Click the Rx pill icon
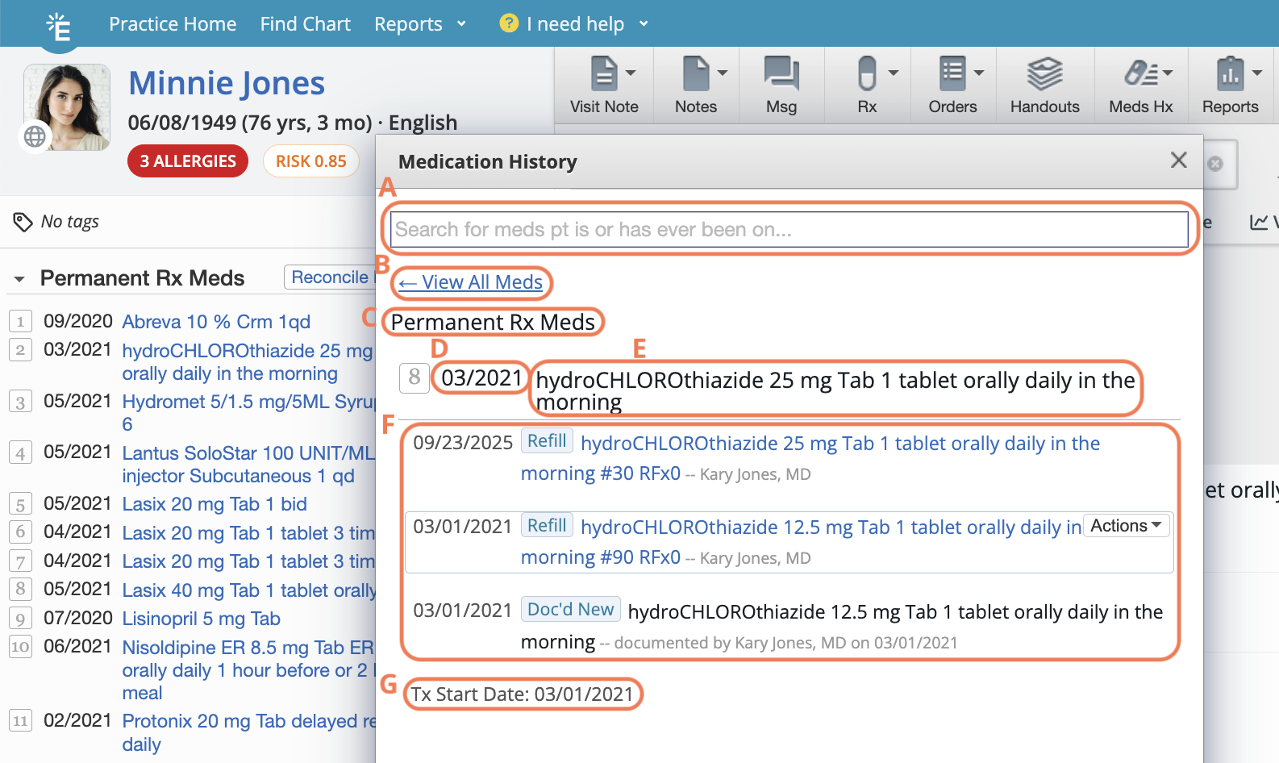1279x763 pixels. [867, 74]
